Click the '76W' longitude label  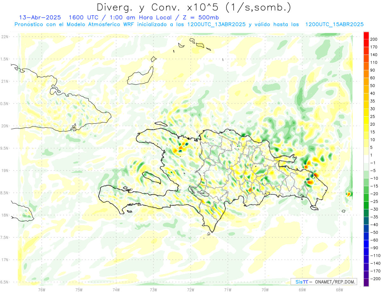pyautogui.click(x=42, y=290)
